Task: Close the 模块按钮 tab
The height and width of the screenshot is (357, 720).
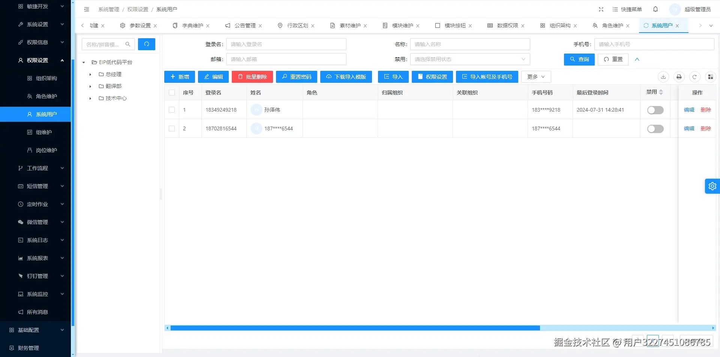Action: (x=470, y=26)
